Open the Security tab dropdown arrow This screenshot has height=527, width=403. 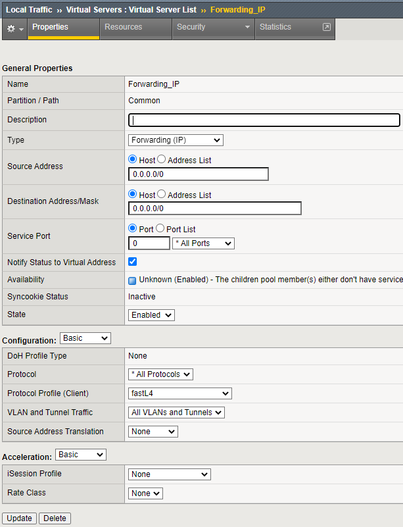pyautogui.click(x=247, y=28)
